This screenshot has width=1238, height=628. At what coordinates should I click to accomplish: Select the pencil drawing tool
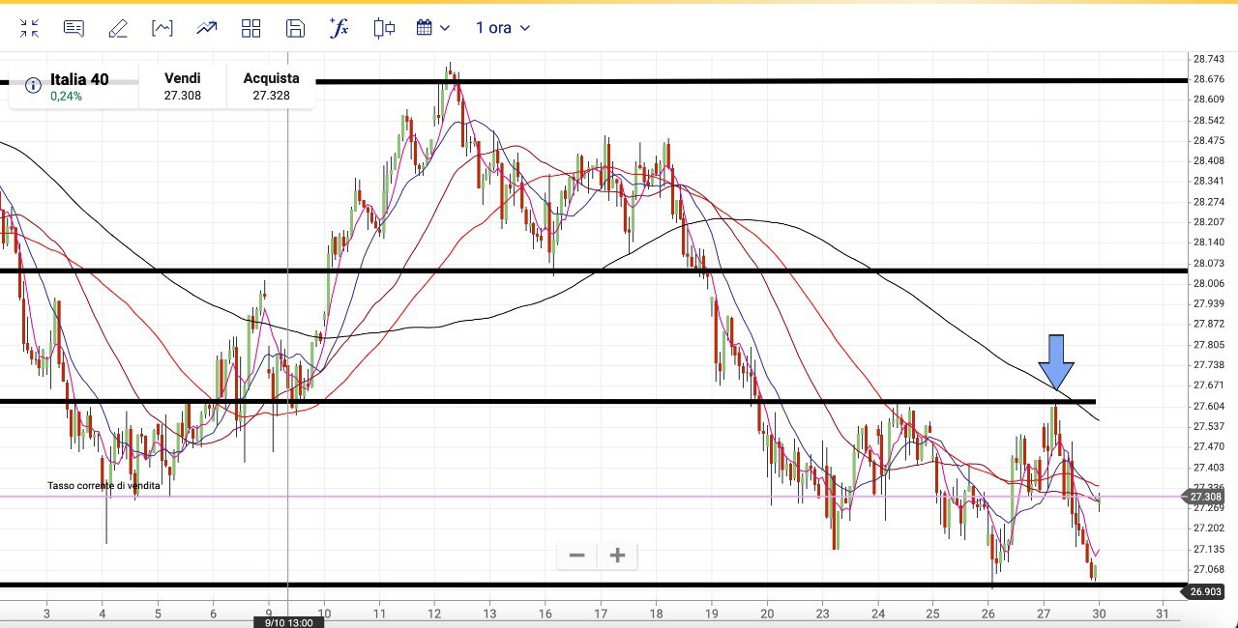pos(118,28)
